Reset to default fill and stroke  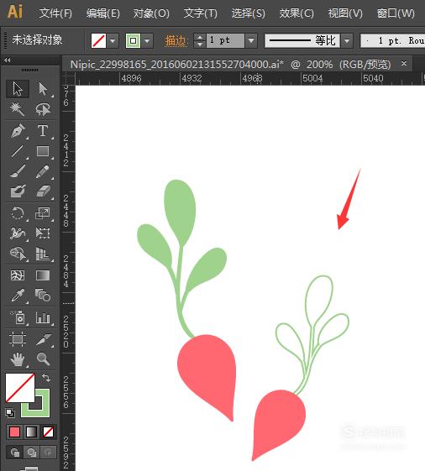point(10,413)
